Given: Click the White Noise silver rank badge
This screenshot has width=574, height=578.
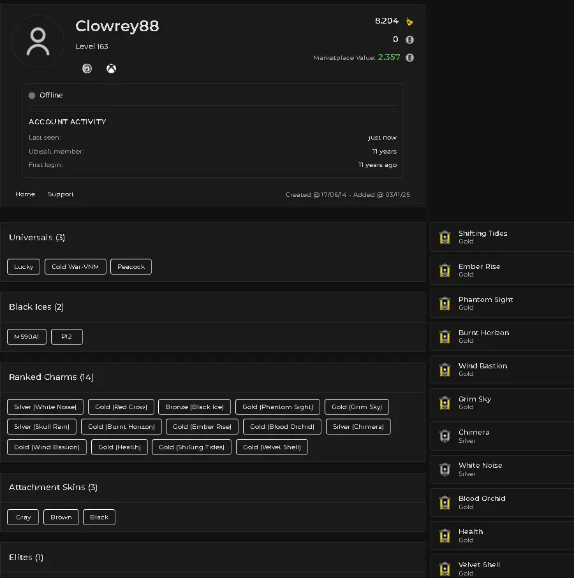Looking at the screenshot, I should 445,470.
